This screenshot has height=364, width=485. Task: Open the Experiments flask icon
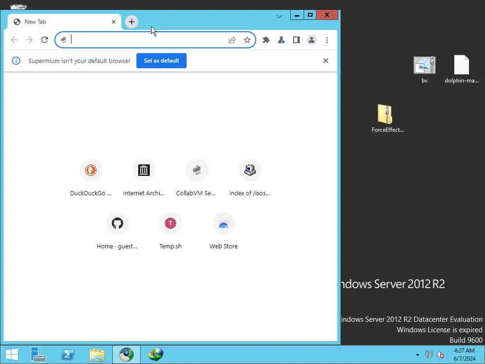(281, 40)
